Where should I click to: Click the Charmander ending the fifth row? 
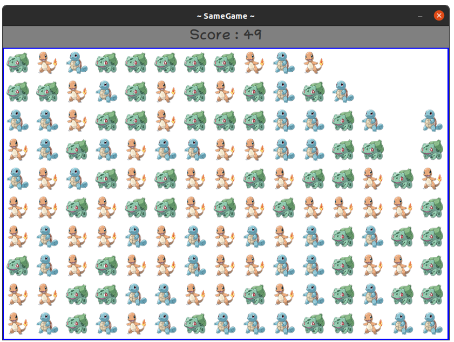[431, 178]
